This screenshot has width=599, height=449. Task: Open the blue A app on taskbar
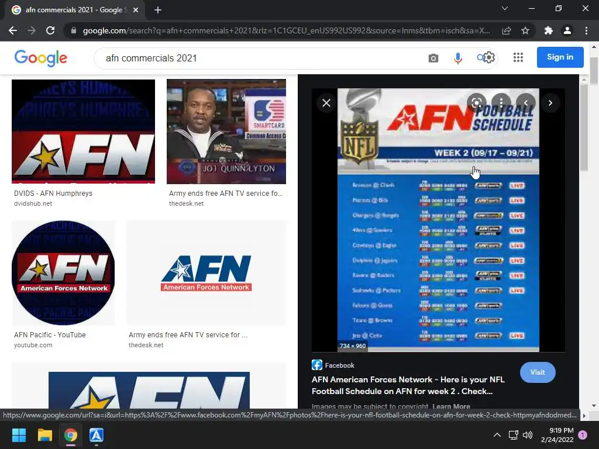pos(97,435)
